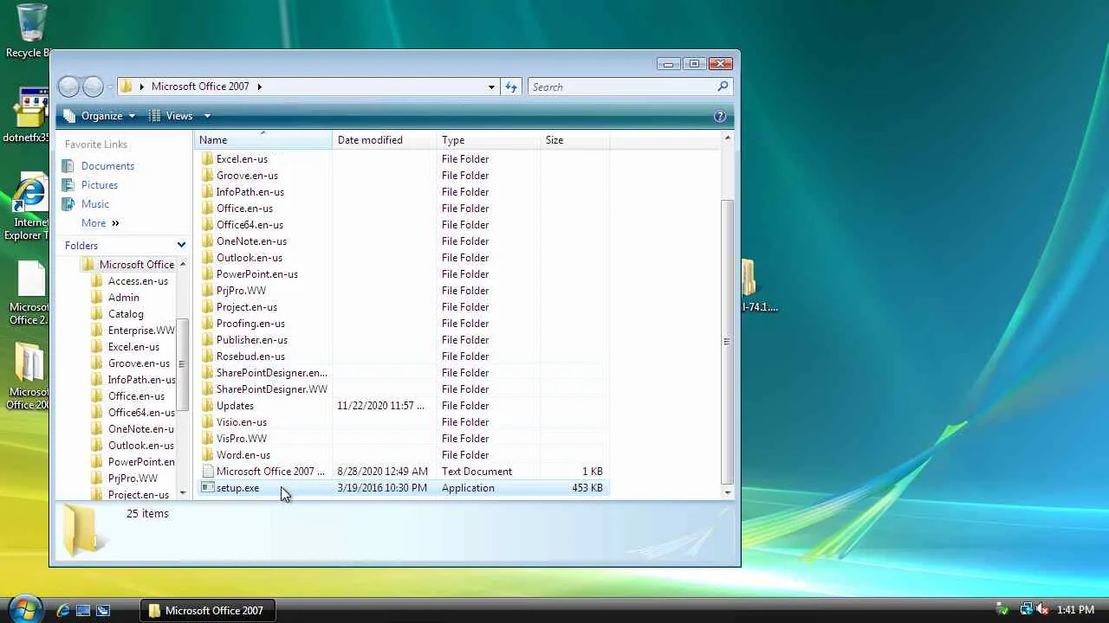Select PrjPro.WW in the folder tree
This screenshot has height=623, width=1109.
(133, 478)
